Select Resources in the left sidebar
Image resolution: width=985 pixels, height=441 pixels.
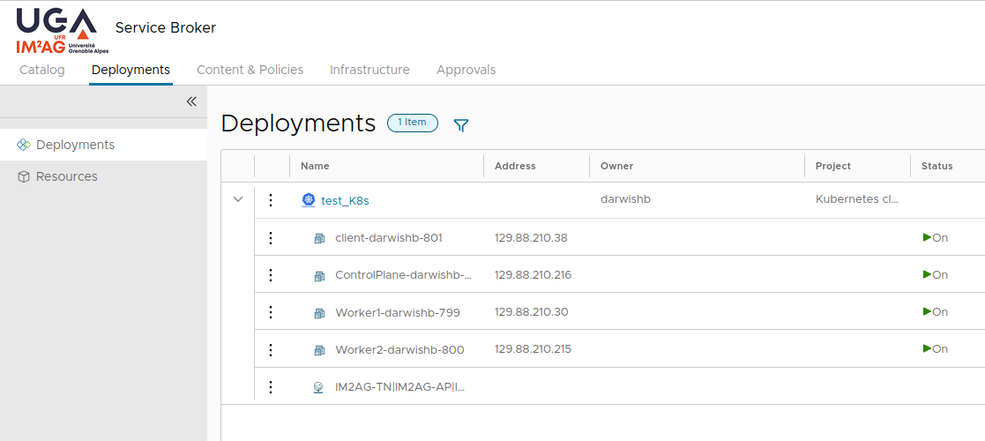coord(67,176)
